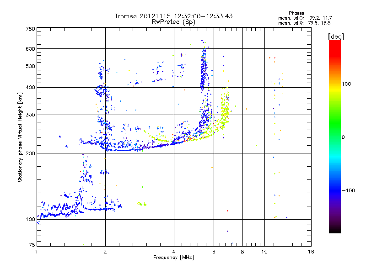Select the 'mean, sd,O: -99.2, 14.7' line
366x274 pixels.
(305, 18)
